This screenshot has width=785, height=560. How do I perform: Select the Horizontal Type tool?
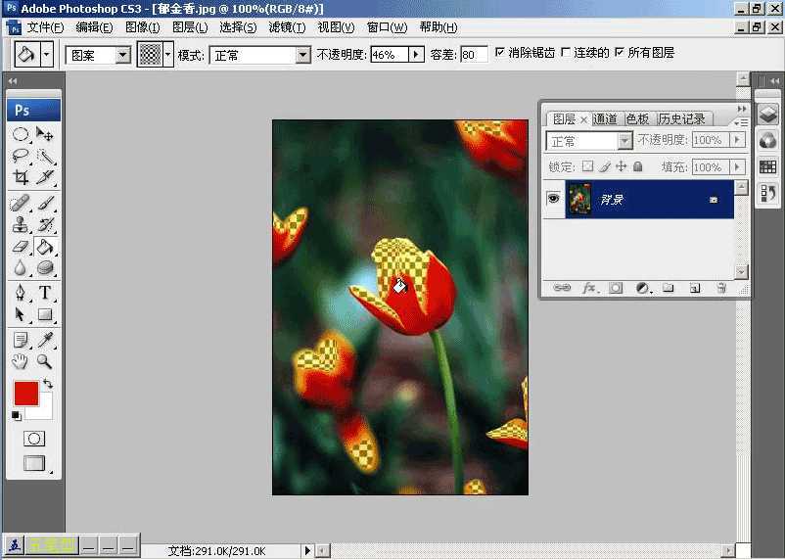tap(45, 293)
